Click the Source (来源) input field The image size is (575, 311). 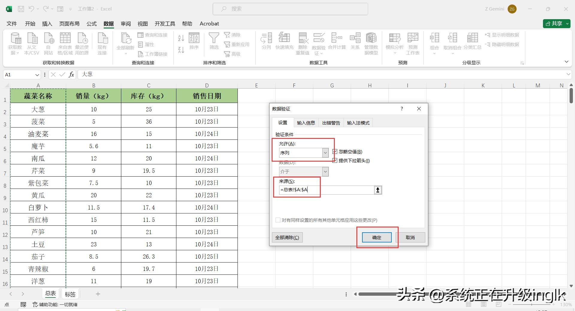326,190
